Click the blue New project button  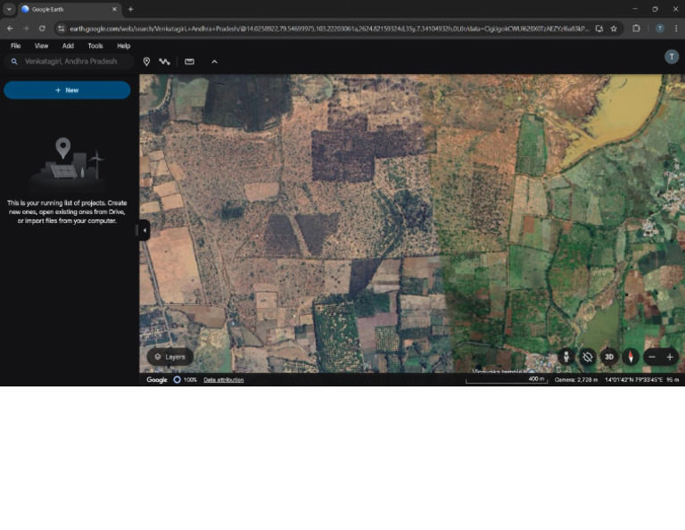coord(67,90)
